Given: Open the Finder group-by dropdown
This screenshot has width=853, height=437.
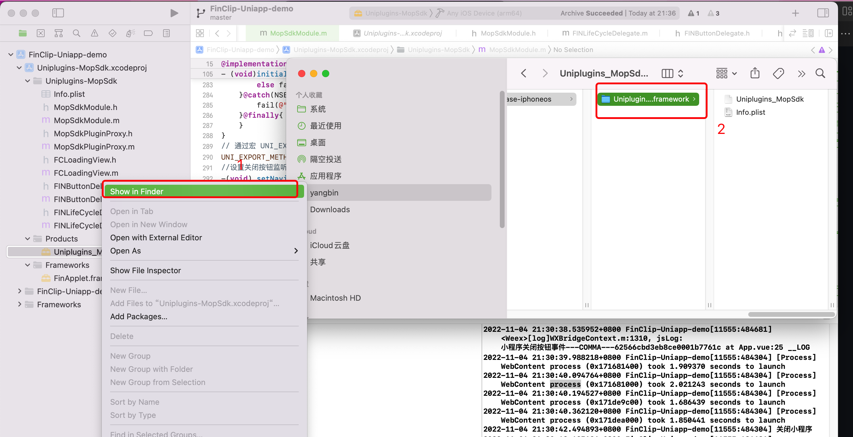Looking at the screenshot, I should tap(726, 73).
